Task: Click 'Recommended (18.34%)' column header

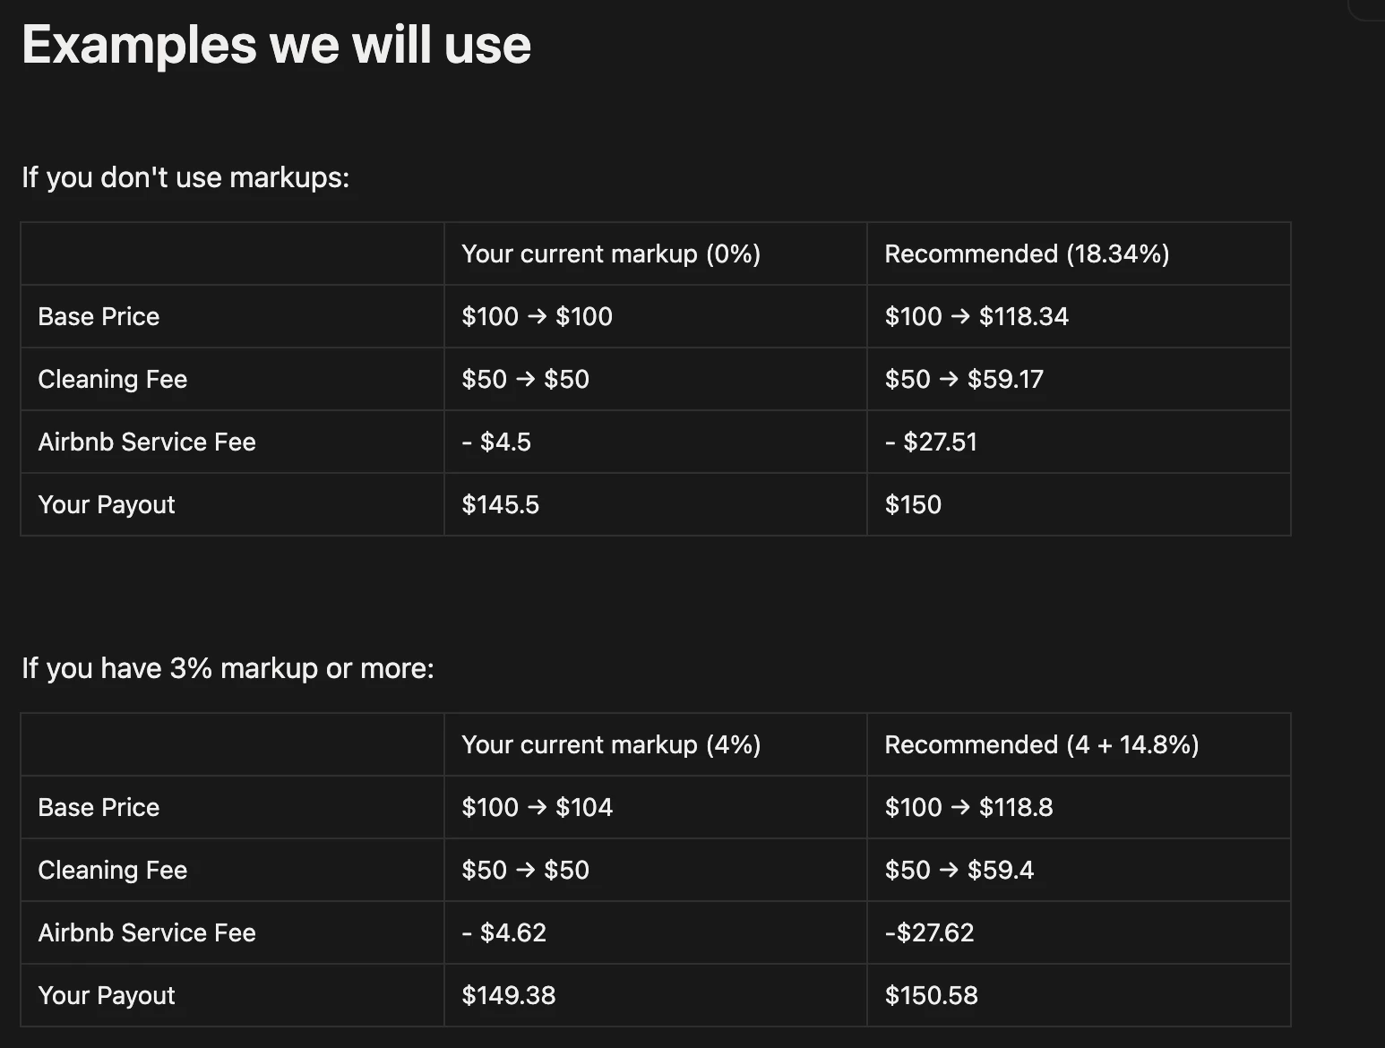Action: [x=1026, y=254]
